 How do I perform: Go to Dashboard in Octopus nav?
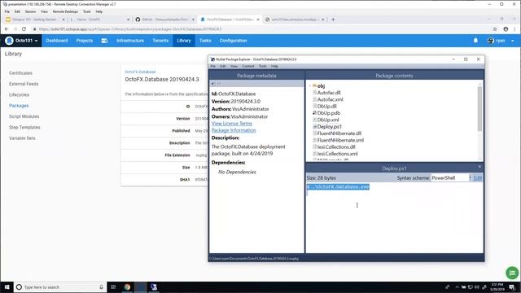coord(57,41)
